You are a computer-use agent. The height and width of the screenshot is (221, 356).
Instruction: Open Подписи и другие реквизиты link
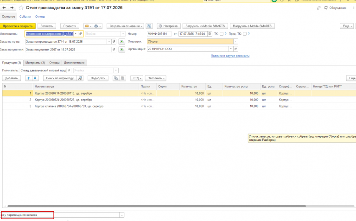pos(230,56)
